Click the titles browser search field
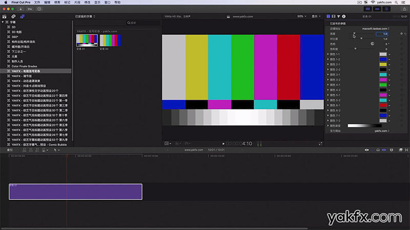The height and width of the screenshot is (230, 410). coord(143,23)
